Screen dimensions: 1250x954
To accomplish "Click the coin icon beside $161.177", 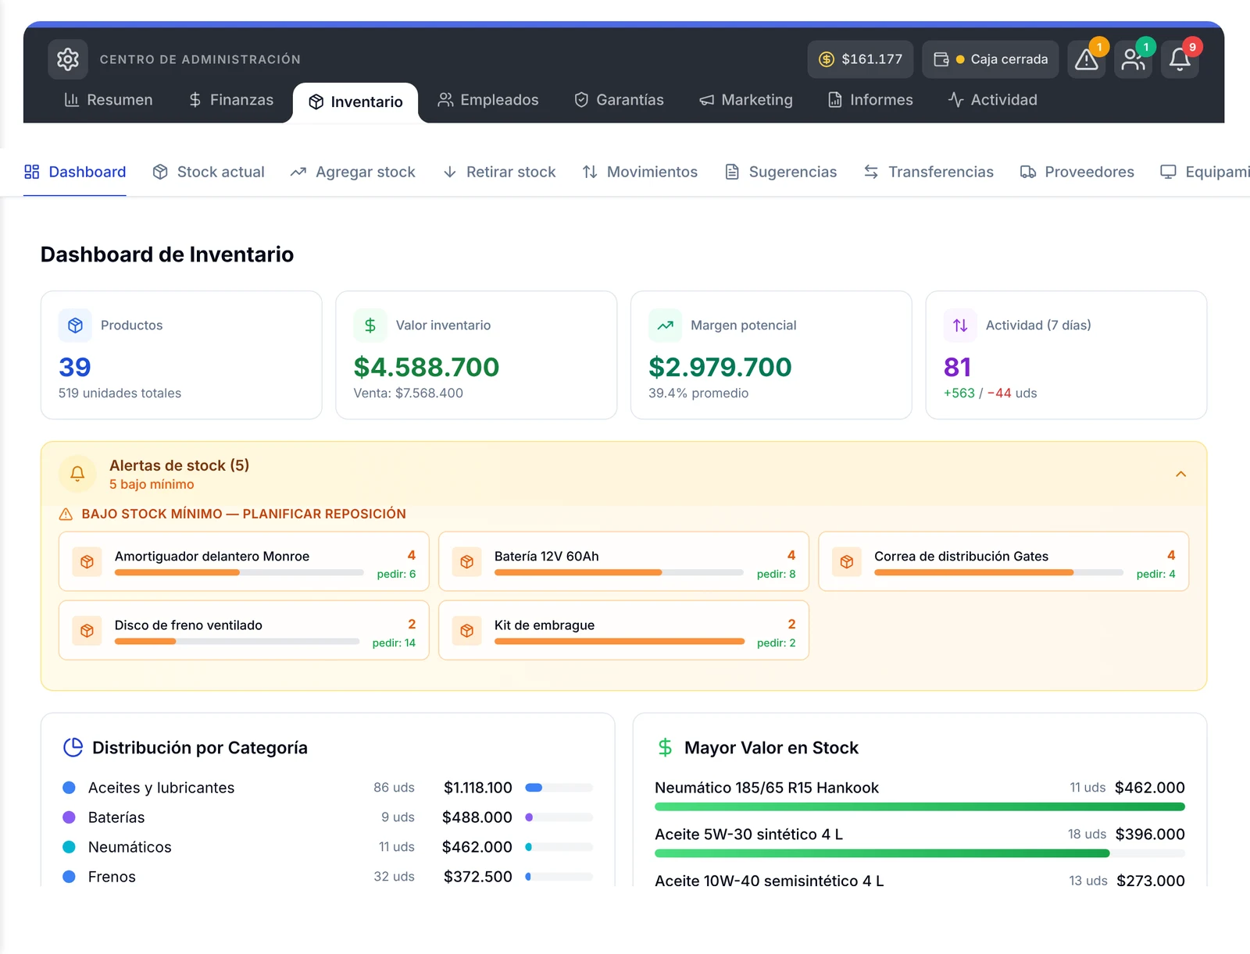I will point(827,59).
